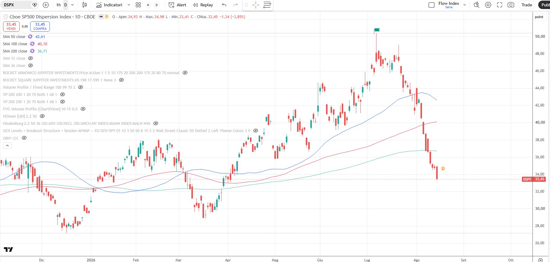The height and width of the screenshot is (262, 550).
Task: Collapse the indicator legend with chevron
Action: [x=7, y=145]
